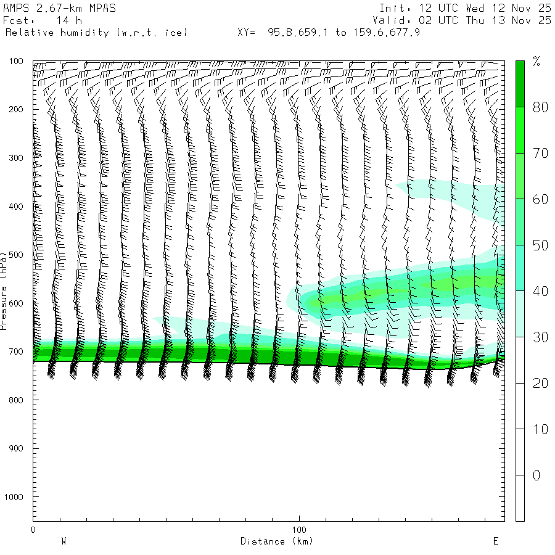Click the 60-70 green colorbar segment

(520, 176)
